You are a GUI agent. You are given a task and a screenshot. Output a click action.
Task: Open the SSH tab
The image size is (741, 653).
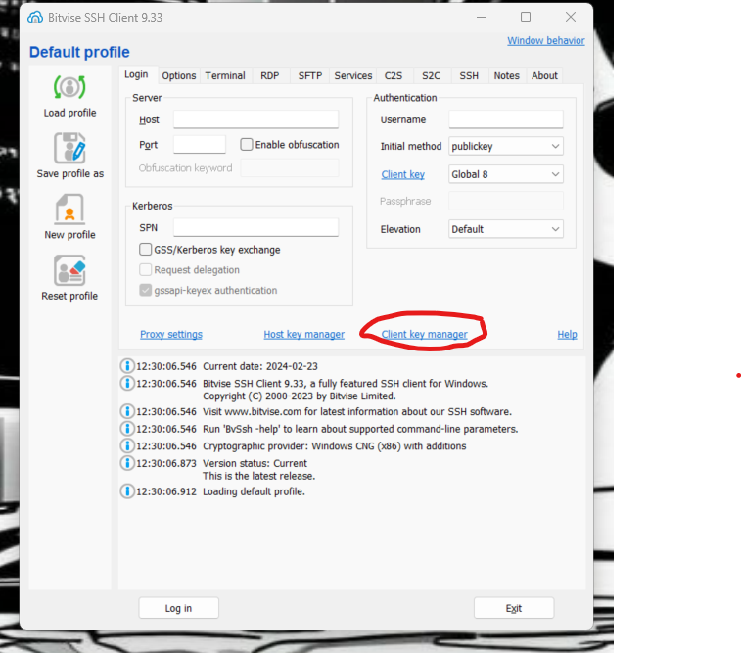[x=469, y=75]
